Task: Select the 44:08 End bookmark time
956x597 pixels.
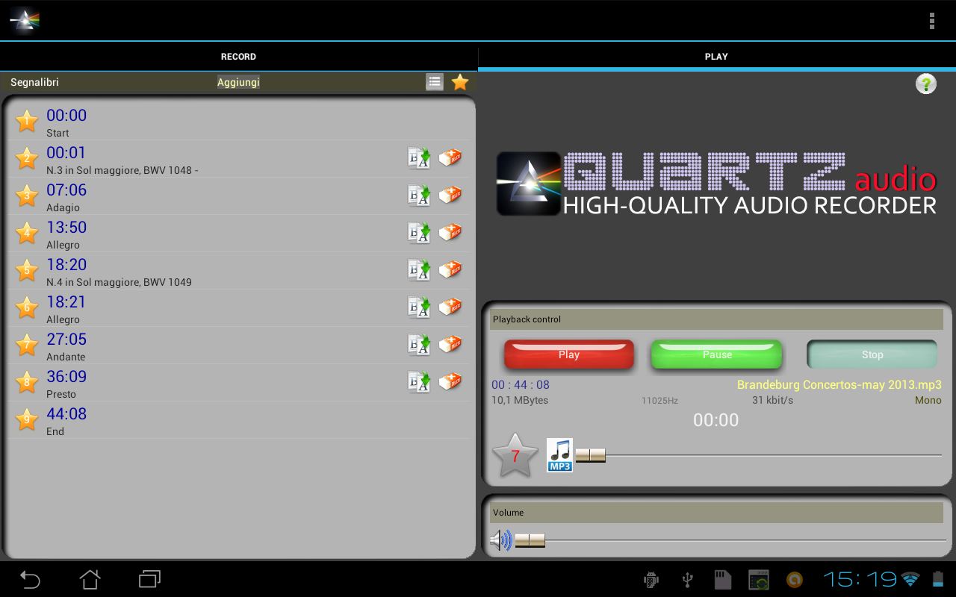Action: [66, 413]
